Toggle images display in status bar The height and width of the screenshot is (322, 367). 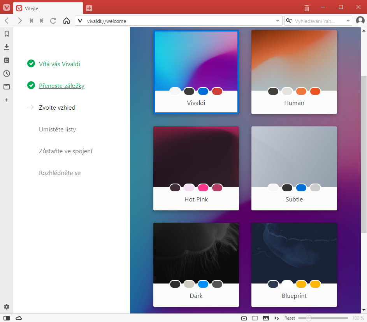(x=266, y=318)
